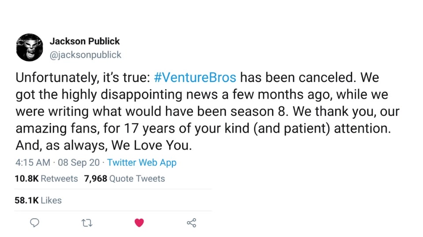Click the 4:15 AM timestamp
The width and height of the screenshot is (423, 237).
click(x=33, y=162)
